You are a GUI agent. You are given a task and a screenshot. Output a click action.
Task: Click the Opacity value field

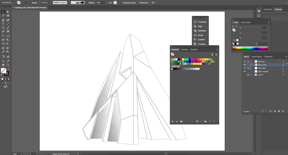[x=100, y=3]
